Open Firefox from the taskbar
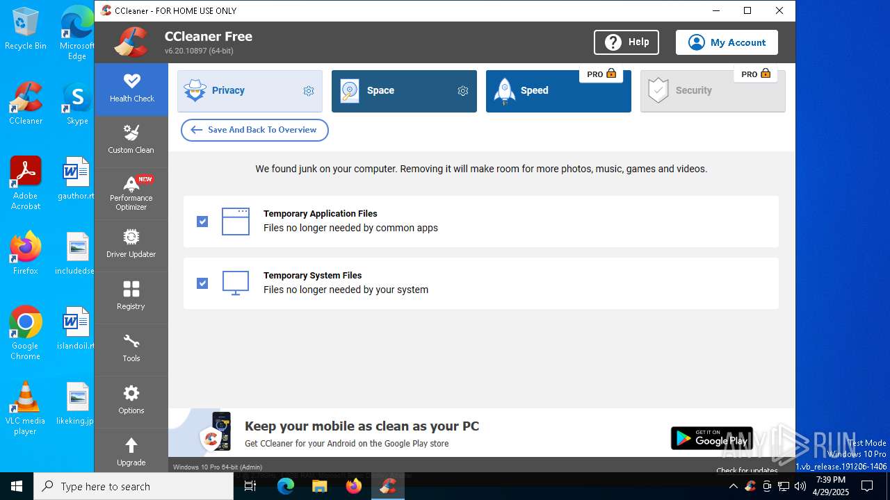The height and width of the screenshot is (500, 890). pyautogui.click(x=354, y=486)
